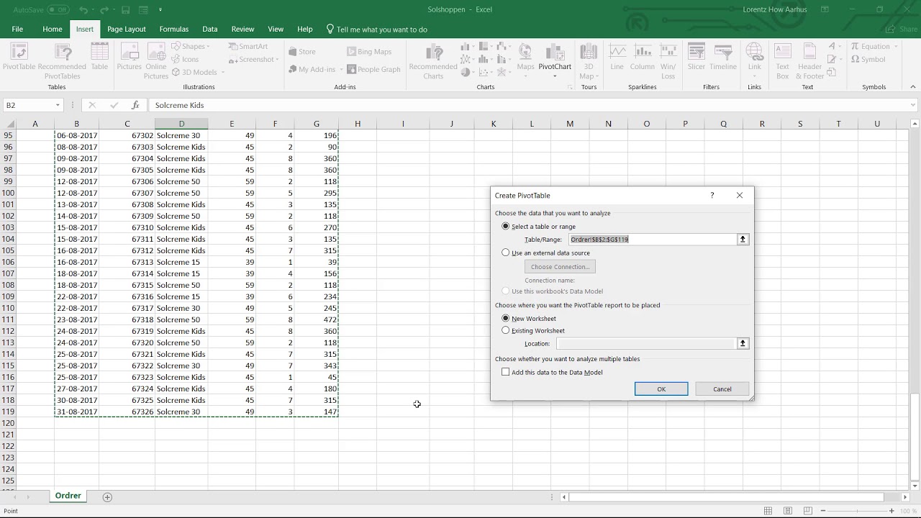Open the Name Box dropdown arrow
Image resolution: width=921 pixels, height=518 pixels.
click(x=58, y=105)
